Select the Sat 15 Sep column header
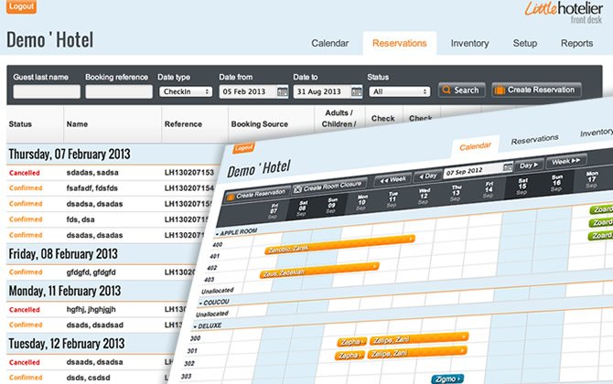 pos(522,187)
